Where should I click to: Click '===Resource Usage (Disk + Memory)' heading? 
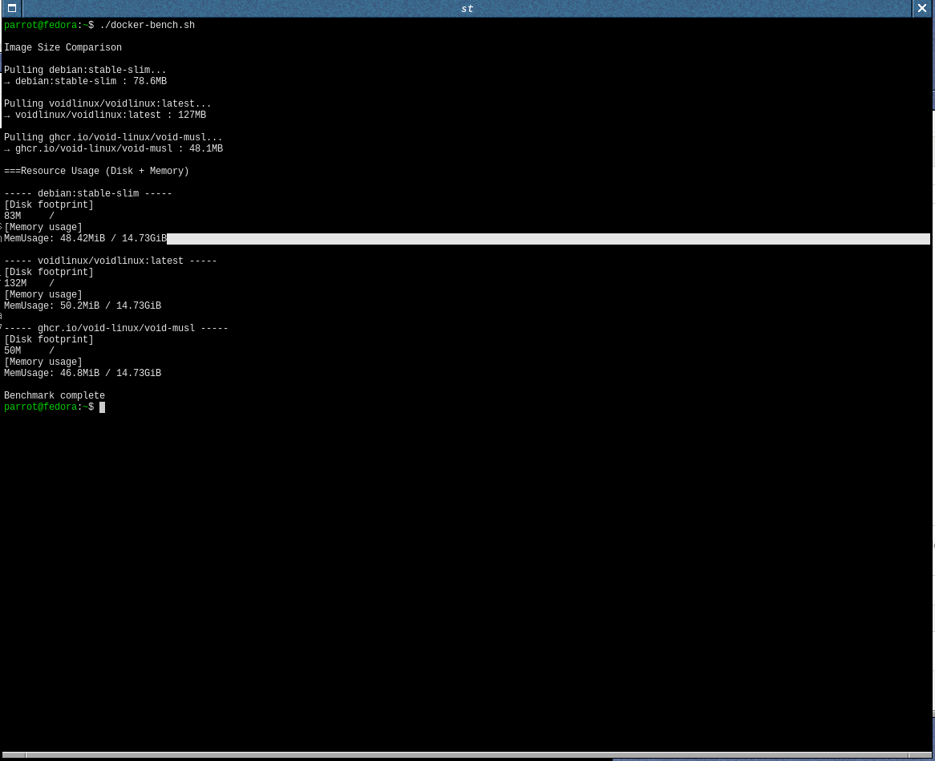[x=96, y=171]
